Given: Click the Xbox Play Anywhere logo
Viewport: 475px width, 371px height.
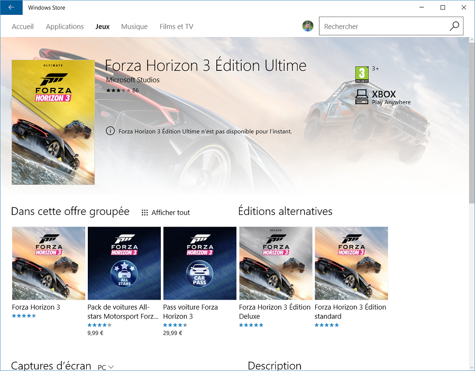Looking at the screenshot, I should tap(383, 97).
